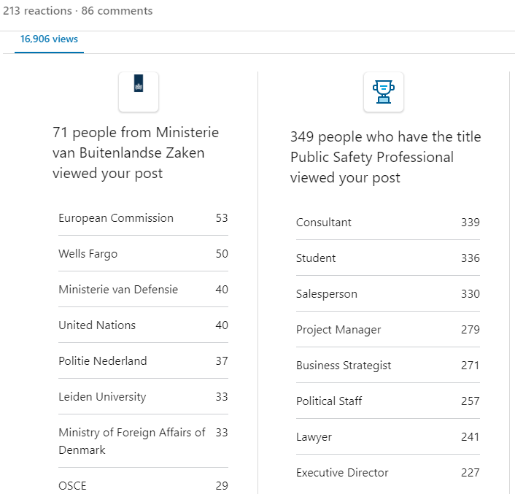Open the 86 comments link
515x494 pixels.
117,11
